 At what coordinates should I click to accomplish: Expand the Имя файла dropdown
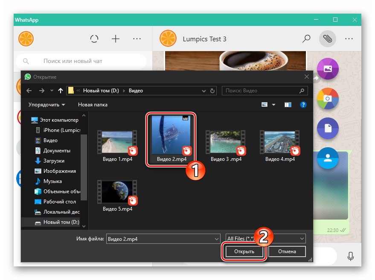coord(216,239)
